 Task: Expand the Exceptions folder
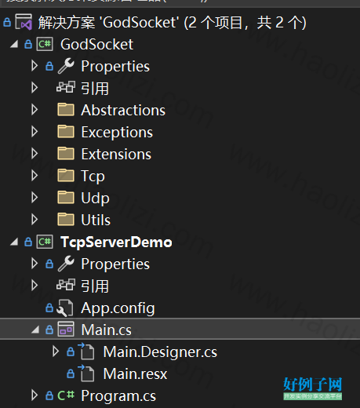35,132
